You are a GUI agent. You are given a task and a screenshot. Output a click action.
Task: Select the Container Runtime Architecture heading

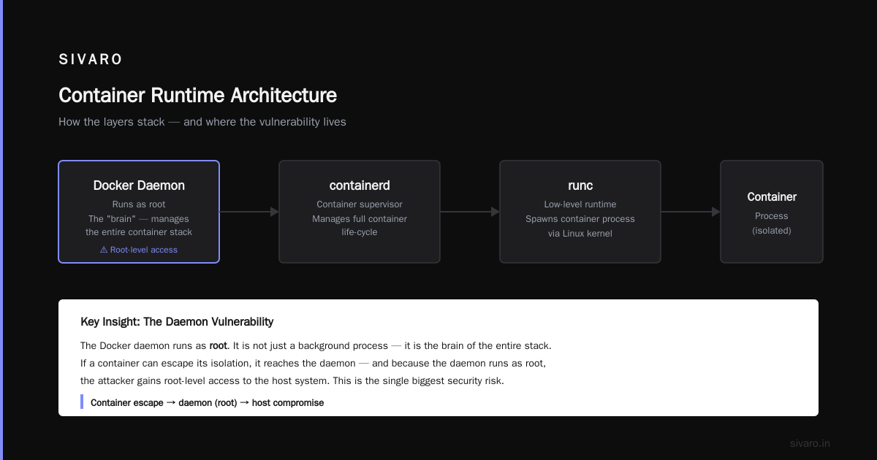click(x=197, y=96)
